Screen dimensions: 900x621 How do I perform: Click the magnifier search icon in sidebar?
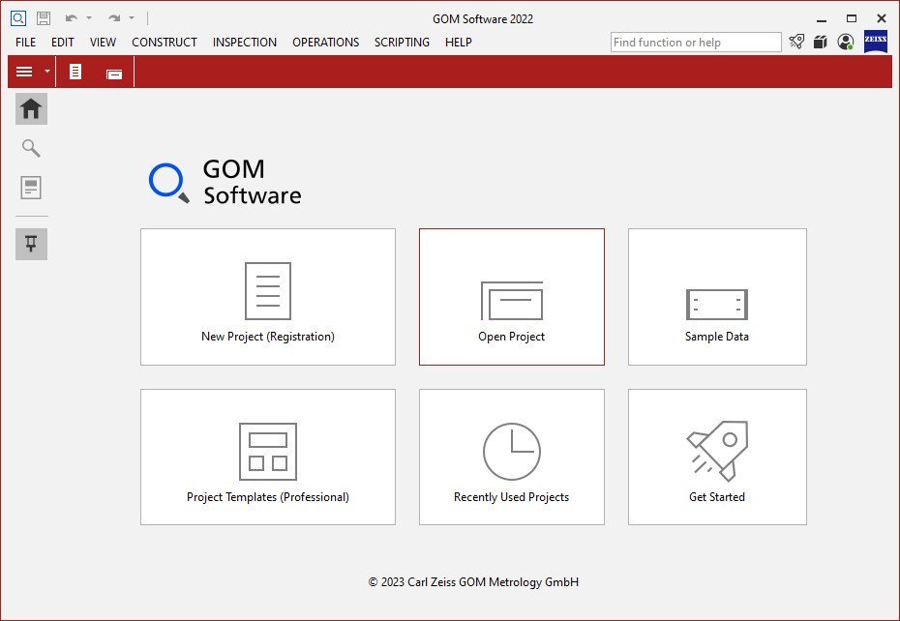point(31,148)
